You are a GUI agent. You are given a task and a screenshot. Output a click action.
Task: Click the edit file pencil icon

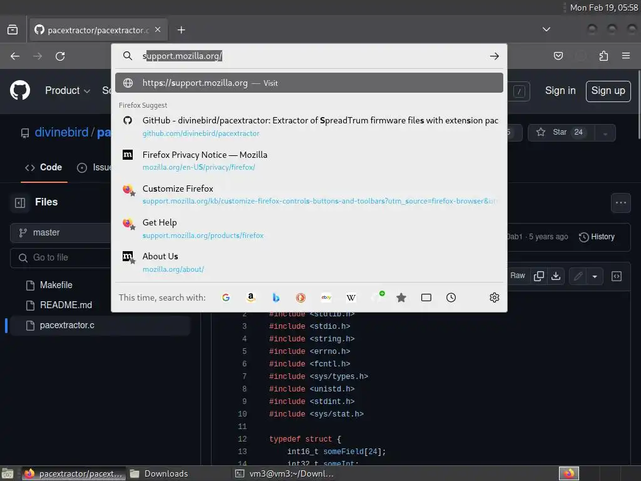click(578, 276)
